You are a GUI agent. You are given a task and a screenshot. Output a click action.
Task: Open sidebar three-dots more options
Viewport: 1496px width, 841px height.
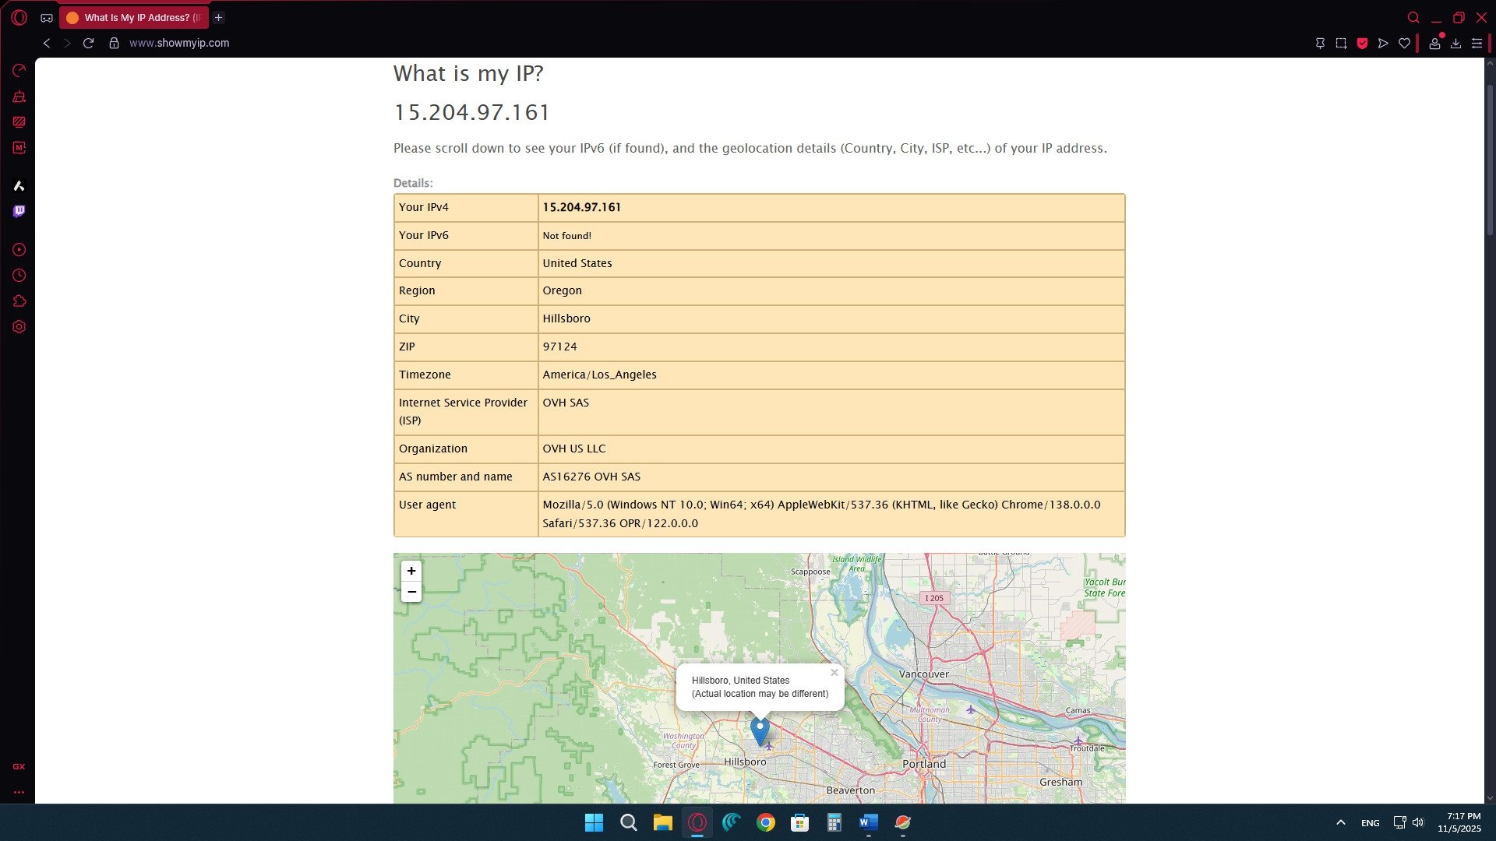(19, 792)
